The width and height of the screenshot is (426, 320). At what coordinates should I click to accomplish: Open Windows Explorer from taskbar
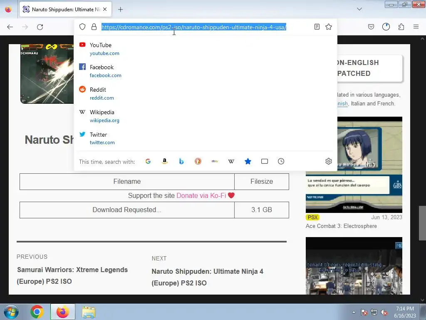point(89,312)
